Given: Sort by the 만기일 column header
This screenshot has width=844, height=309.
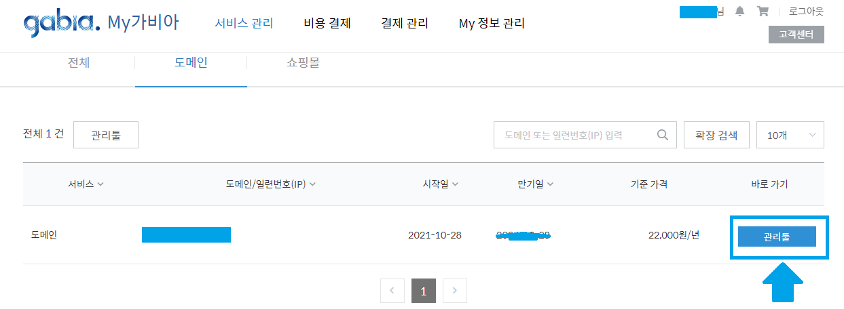Looking at the screenshot, I should click(x=535, y=184).
